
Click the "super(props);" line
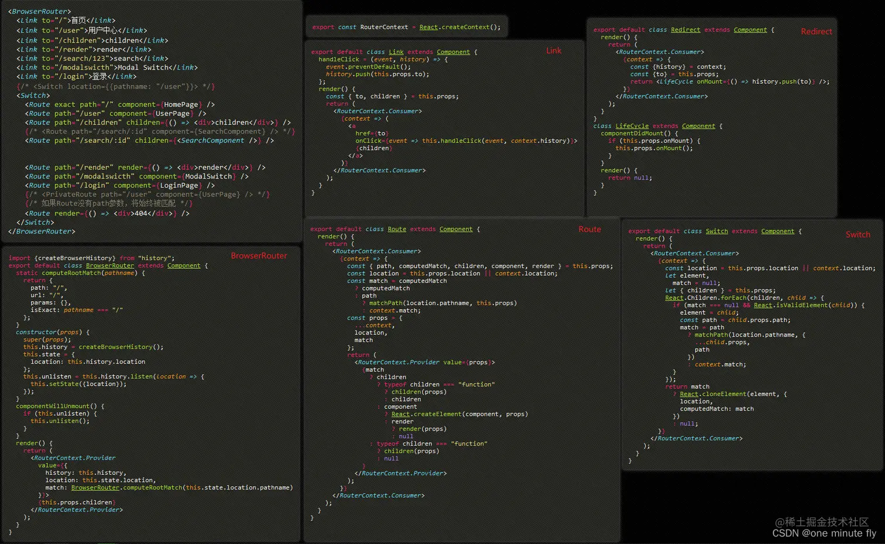47,340
